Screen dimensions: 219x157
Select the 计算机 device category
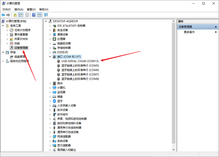click(x=61, y=88)
